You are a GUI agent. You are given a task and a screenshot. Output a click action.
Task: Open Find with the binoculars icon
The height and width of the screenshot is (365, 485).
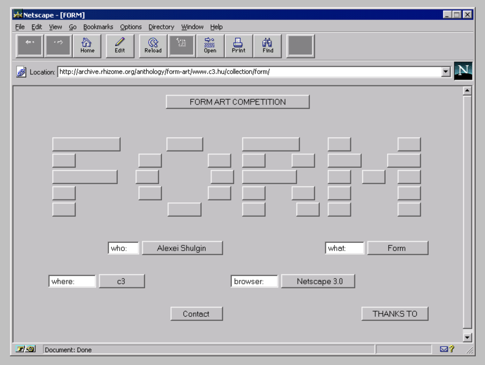(x=268, y=46)
